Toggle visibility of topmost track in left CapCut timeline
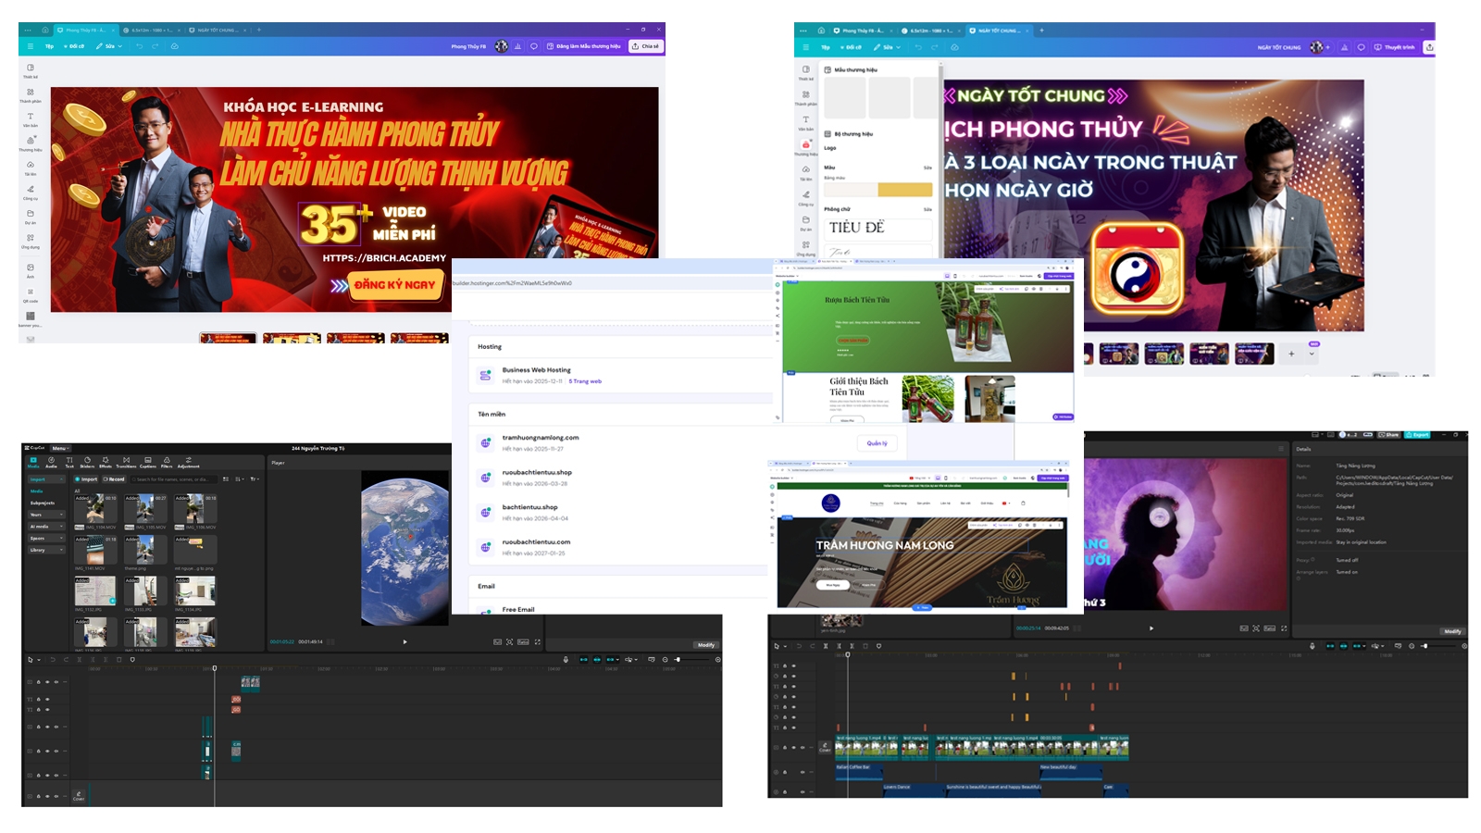The image size is (1481, 833). 47,682
